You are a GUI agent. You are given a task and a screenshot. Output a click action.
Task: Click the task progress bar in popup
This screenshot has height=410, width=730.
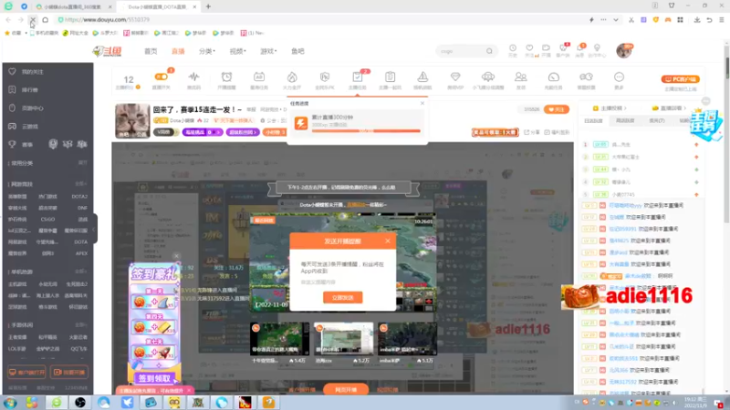(366, 131)
